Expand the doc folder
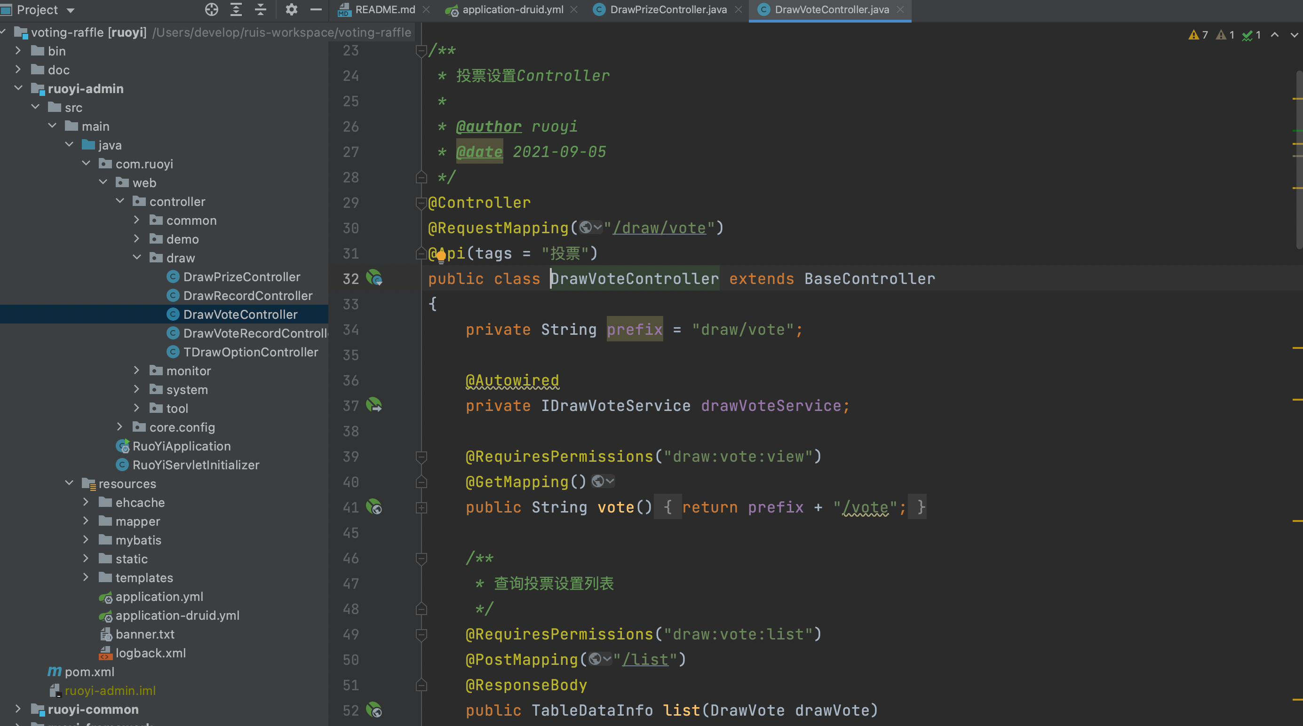The width and height of the screenshot is (1303, 726). tap(18, 69)
